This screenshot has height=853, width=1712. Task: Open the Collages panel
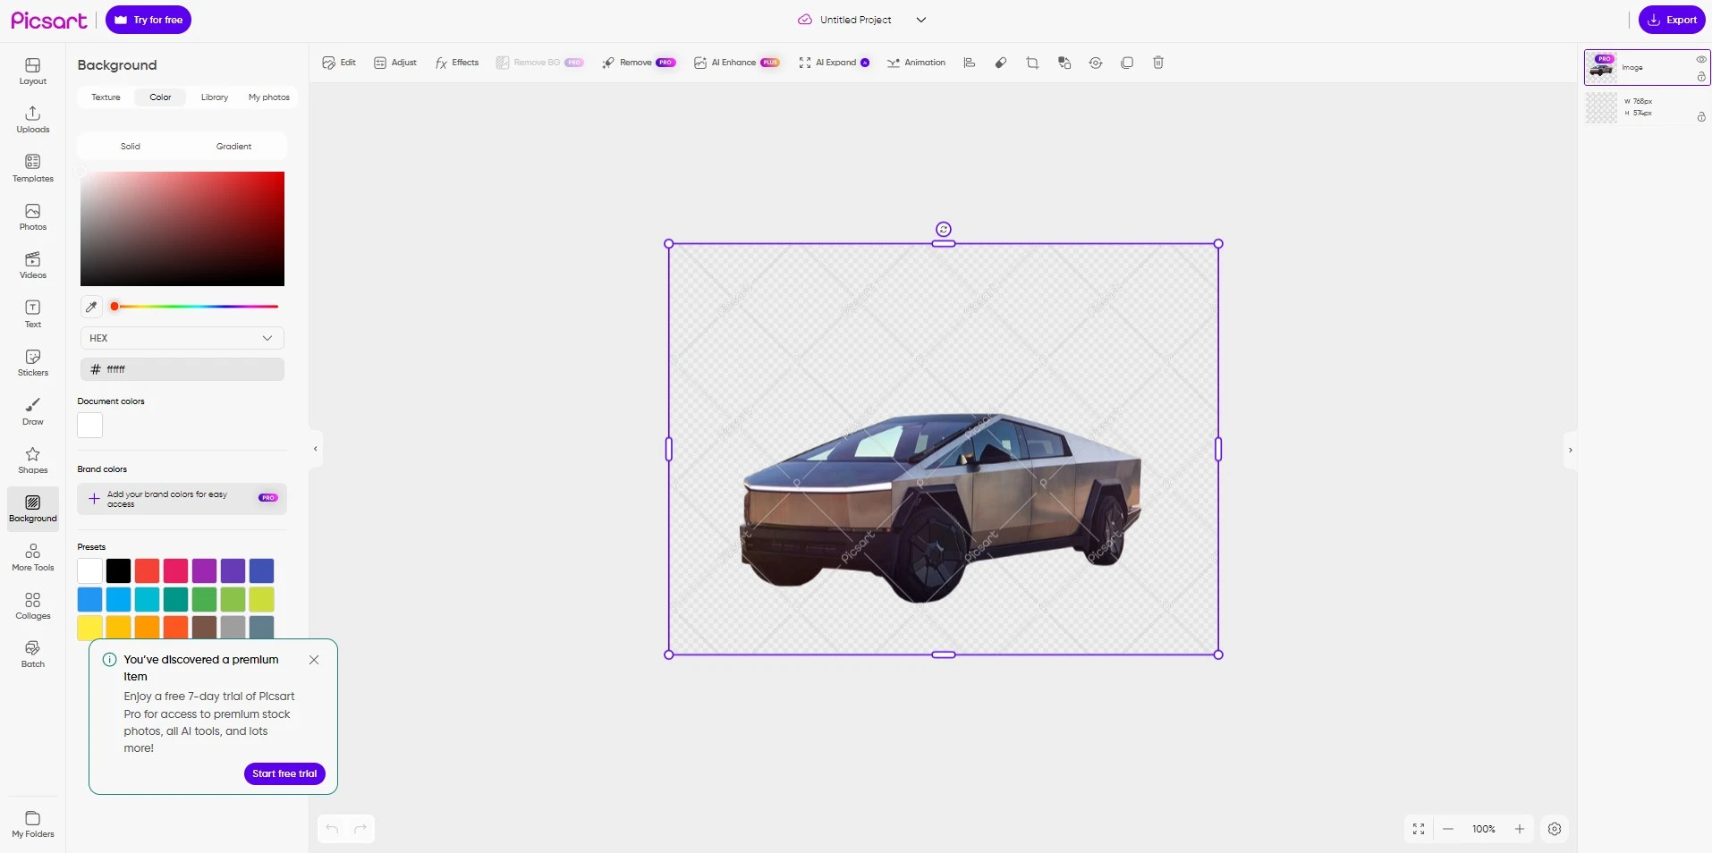click(x=33, y=606)
